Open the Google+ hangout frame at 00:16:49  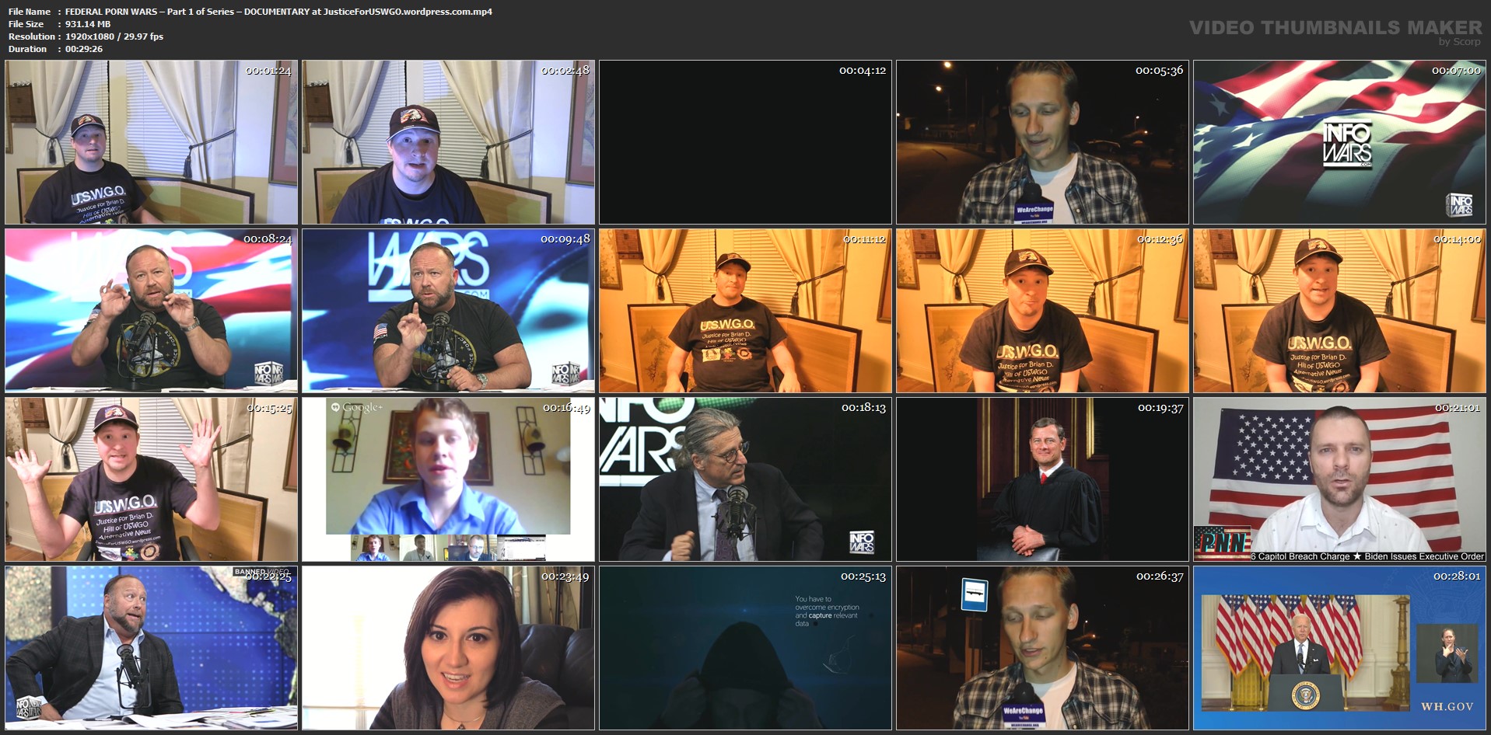click(449, 479)
